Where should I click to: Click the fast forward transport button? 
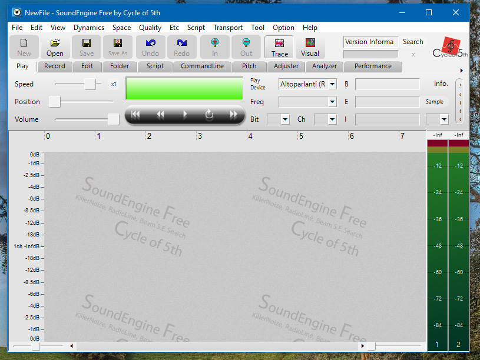234,115
